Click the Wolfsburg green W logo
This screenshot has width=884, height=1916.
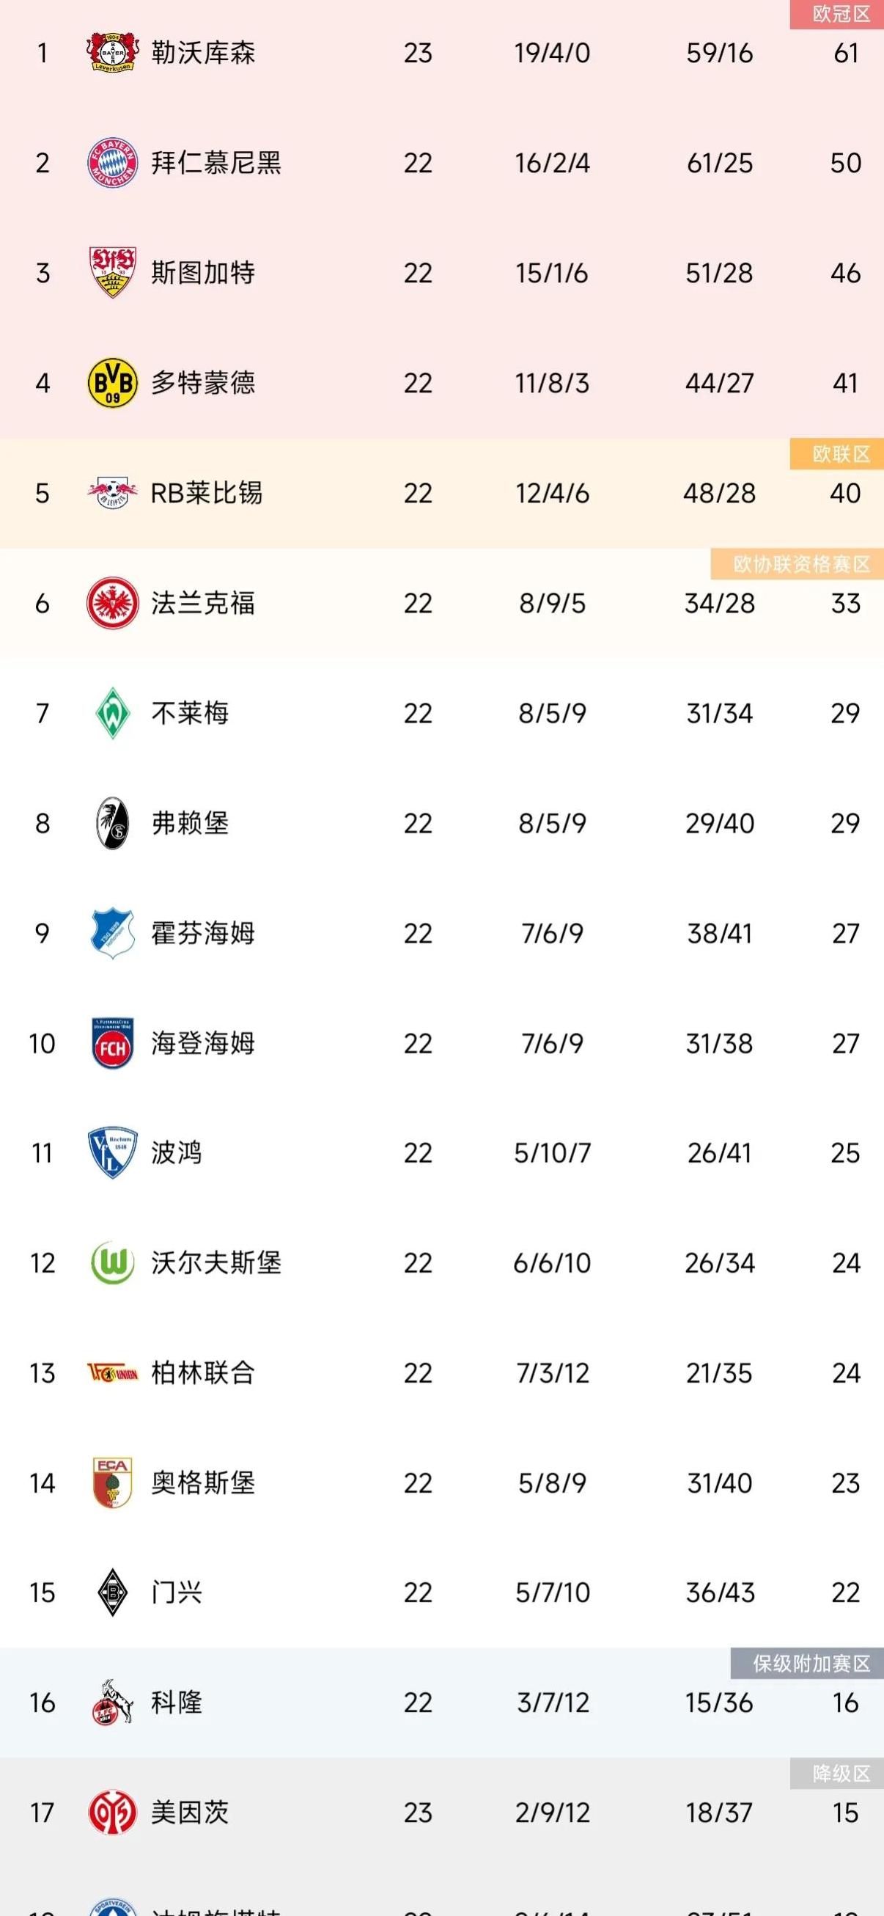(112, 1263)
